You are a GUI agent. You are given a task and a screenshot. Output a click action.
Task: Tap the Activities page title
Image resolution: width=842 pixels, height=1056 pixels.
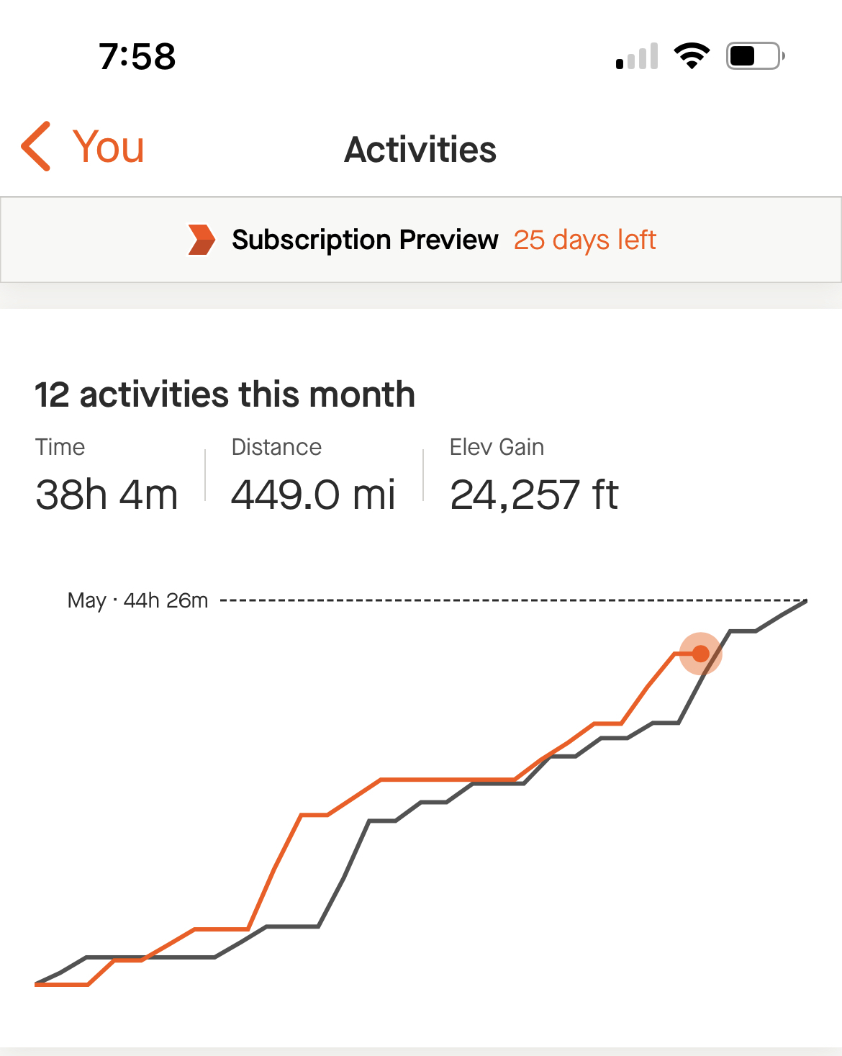tap(420, 150)
